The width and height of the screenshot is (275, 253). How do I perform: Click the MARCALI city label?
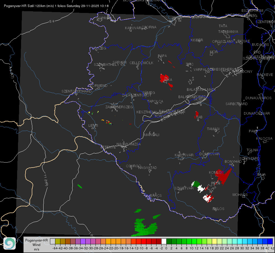coord(152,135)
